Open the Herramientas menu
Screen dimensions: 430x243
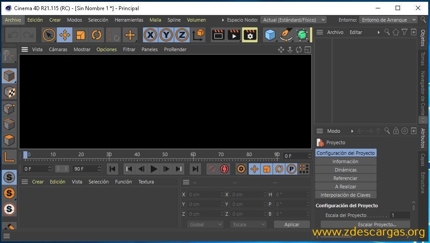click(x=129, y=20)
